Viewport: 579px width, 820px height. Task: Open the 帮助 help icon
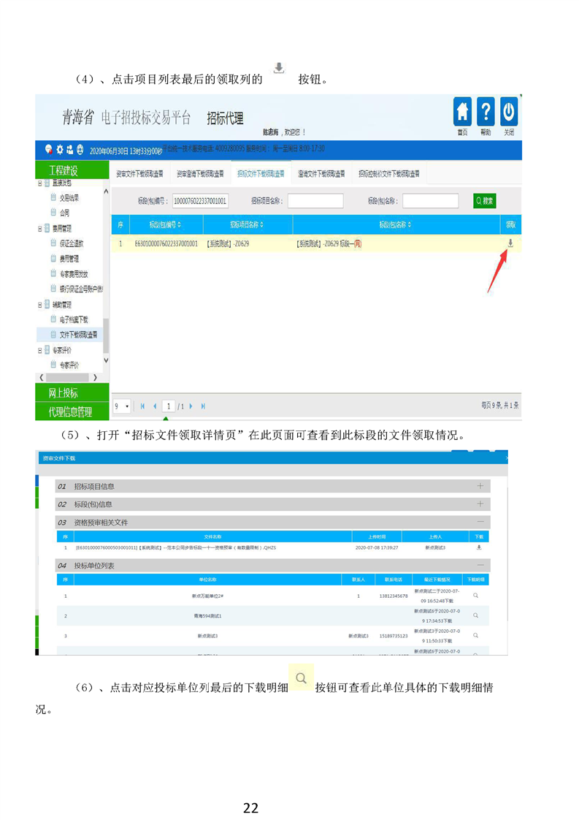[x=486, y=113]
